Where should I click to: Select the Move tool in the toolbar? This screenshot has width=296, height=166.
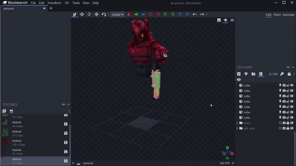pos(74,14)
